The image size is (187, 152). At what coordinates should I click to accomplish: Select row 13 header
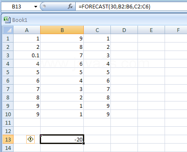pos(8,139)
